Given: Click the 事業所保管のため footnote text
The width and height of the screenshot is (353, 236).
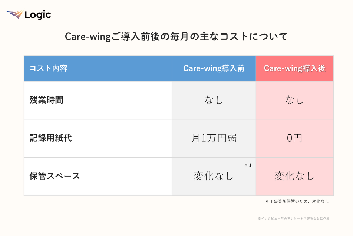Looking at the screenshot, I should pyautogui.click(x=297, y=201).
